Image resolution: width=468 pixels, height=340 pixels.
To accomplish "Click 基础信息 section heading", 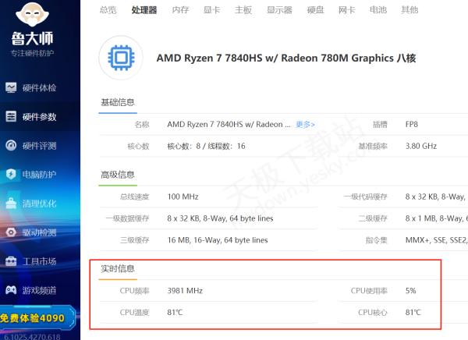I will point(118,102).
